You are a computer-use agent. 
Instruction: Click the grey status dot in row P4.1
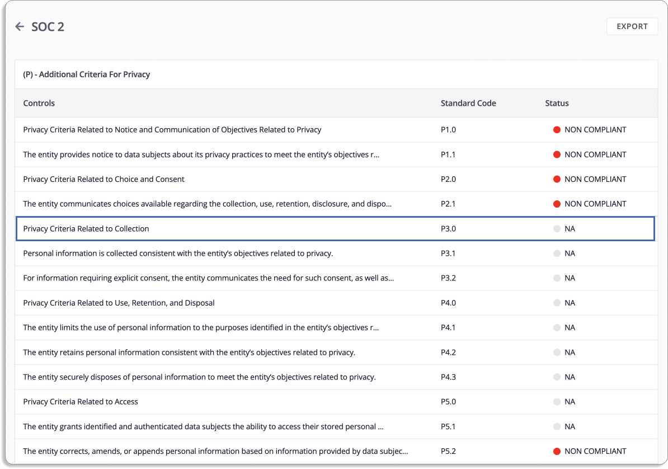click(x=557, y=327)
